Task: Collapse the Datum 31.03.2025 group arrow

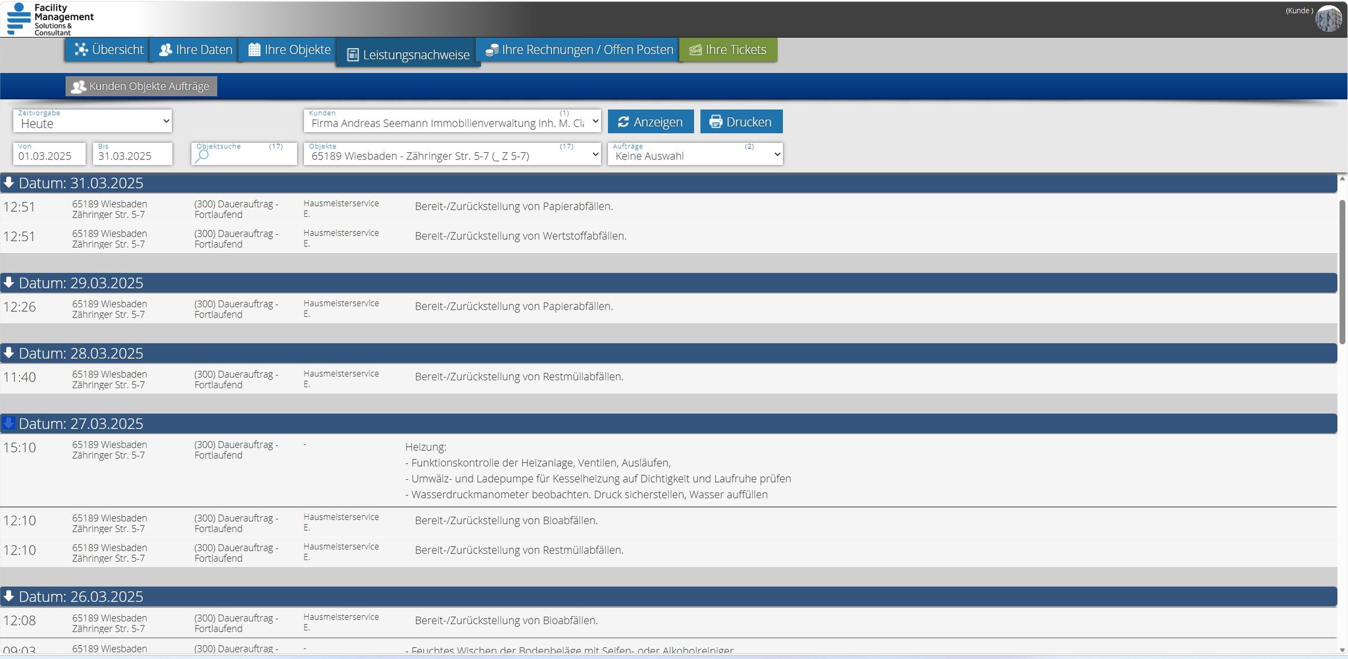Action: [x=8, y=183]
